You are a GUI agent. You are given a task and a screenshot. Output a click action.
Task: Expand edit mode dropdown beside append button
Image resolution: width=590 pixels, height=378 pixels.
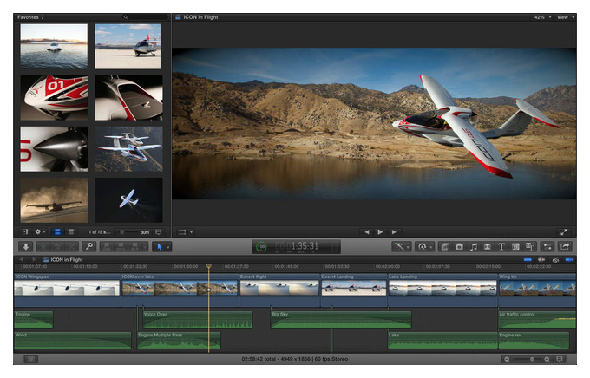pyautogui.click(x=145, y=247)
